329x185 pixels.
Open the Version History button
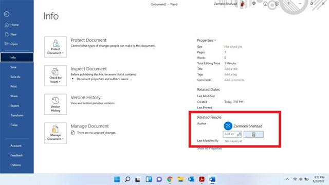(x=56, y=104)
